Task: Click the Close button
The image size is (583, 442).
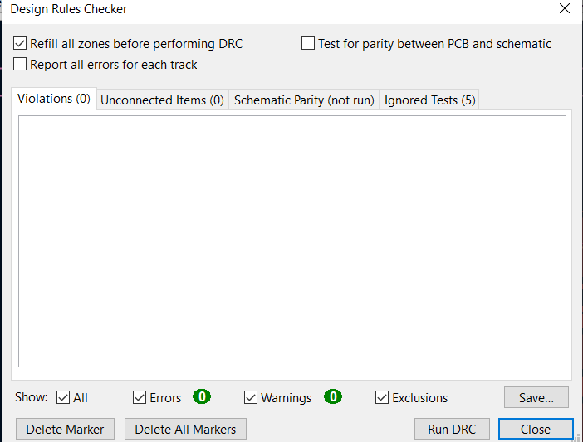Action: click(x=536, y=429)
